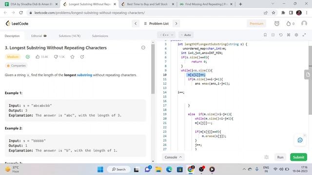Screen dimensions: 312x175
Task: Add problem to favorites with star icon
Action: 72,57
